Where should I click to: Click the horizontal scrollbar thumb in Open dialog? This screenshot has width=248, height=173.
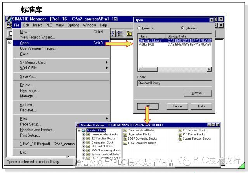tap(150, 69)
